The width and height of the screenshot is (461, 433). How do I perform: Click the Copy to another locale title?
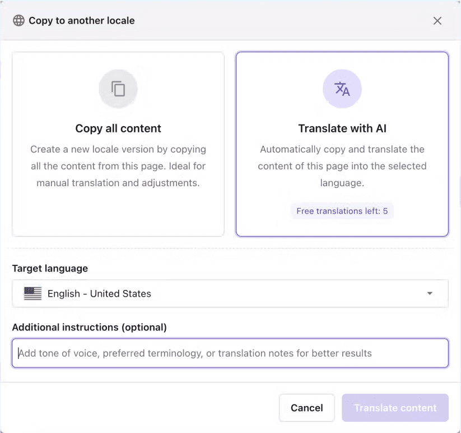[82, 21]
